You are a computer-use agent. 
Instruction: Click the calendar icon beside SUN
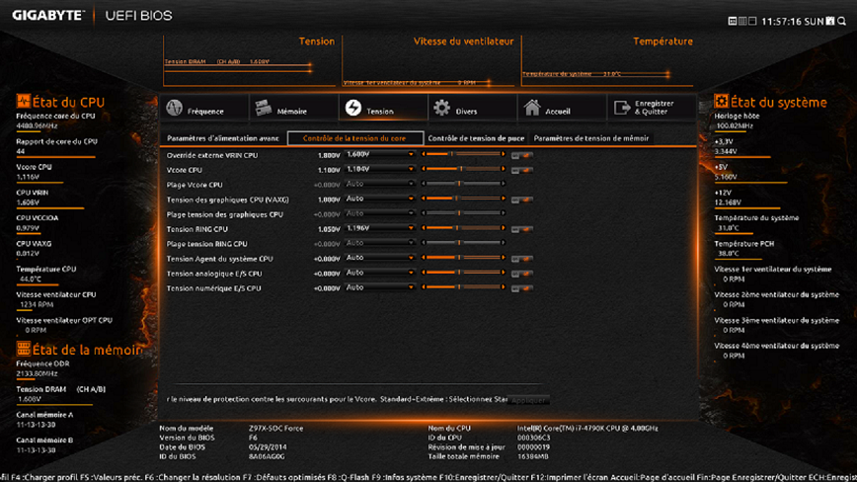[x=830, y=21]
